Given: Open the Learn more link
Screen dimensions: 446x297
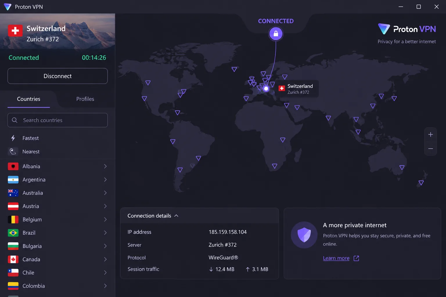Looking at the screenshot, I should [336, 258].
